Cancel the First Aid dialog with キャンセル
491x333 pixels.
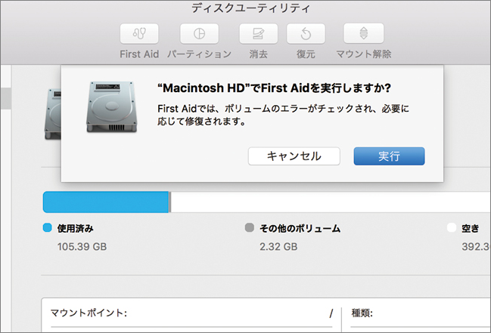(x=294, y=156)
